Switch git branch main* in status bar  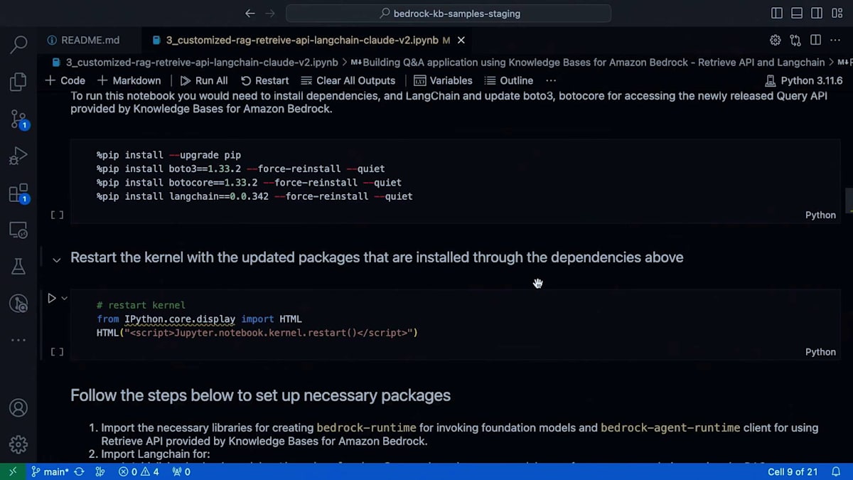[50, 471]
